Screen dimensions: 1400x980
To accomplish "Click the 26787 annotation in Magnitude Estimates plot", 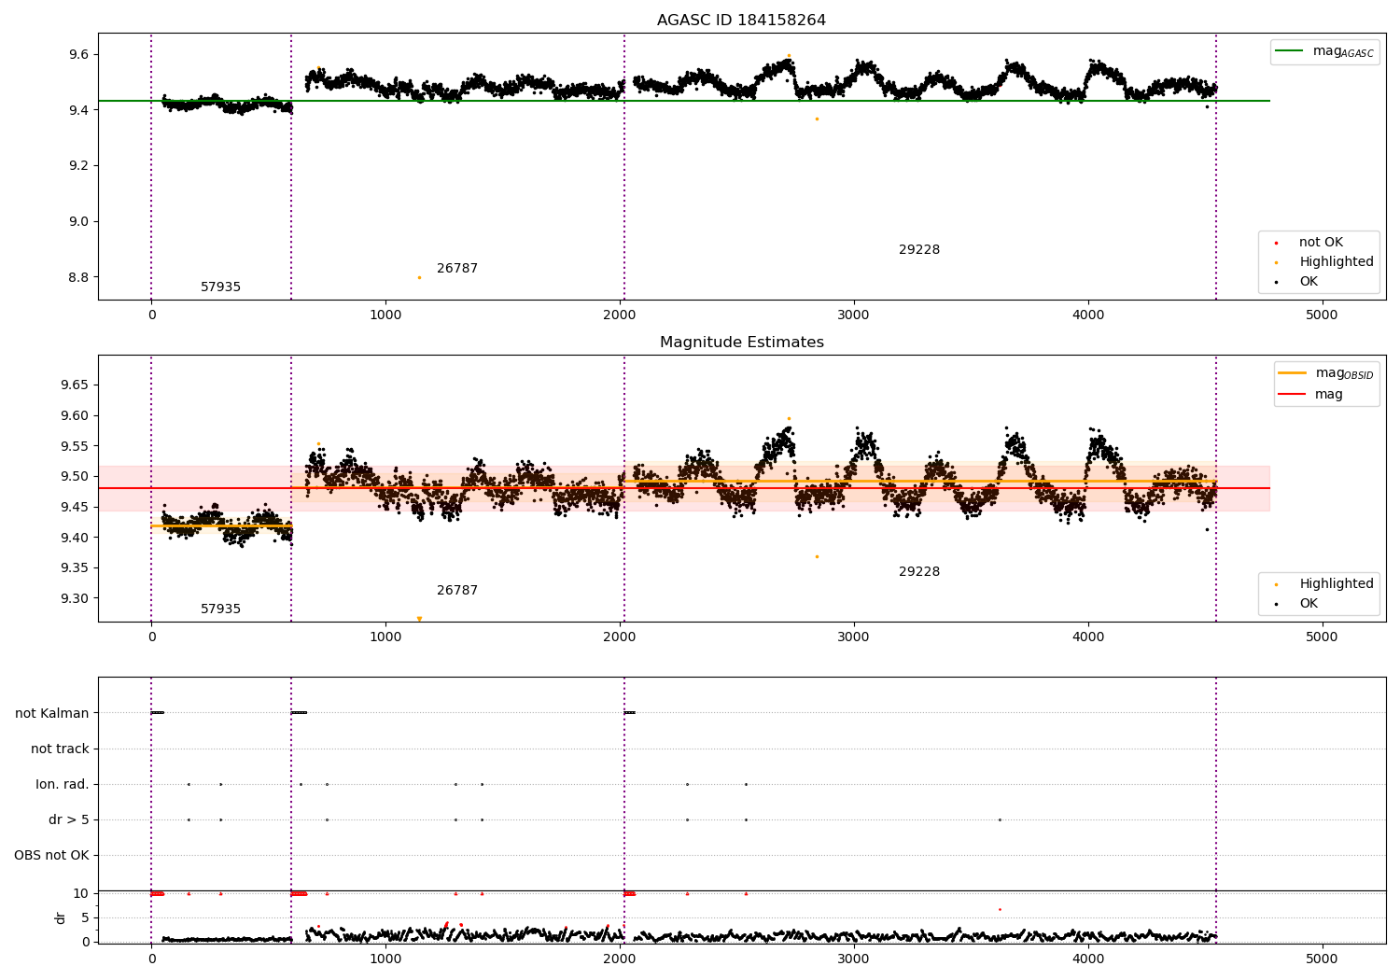I will coord(457,591).
